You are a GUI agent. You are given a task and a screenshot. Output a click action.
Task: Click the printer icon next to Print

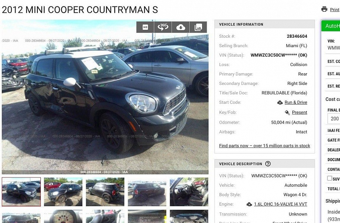324,9
